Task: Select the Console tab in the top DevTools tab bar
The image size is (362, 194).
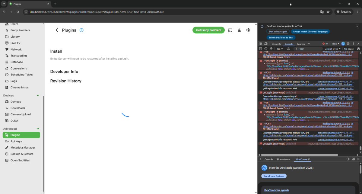Action: (x=289, y=44)
